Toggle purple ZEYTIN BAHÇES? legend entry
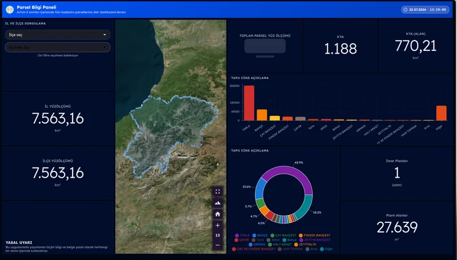 315,240
